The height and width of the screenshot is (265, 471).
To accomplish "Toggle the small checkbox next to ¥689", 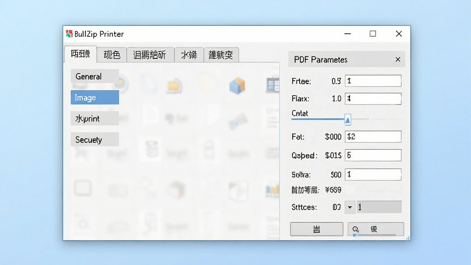I will coord(350,190).
